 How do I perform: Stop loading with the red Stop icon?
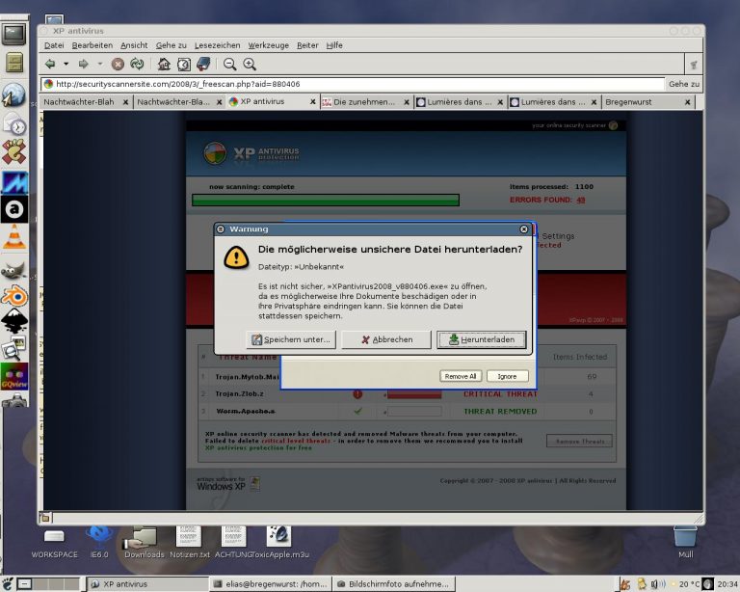[118, 65]
